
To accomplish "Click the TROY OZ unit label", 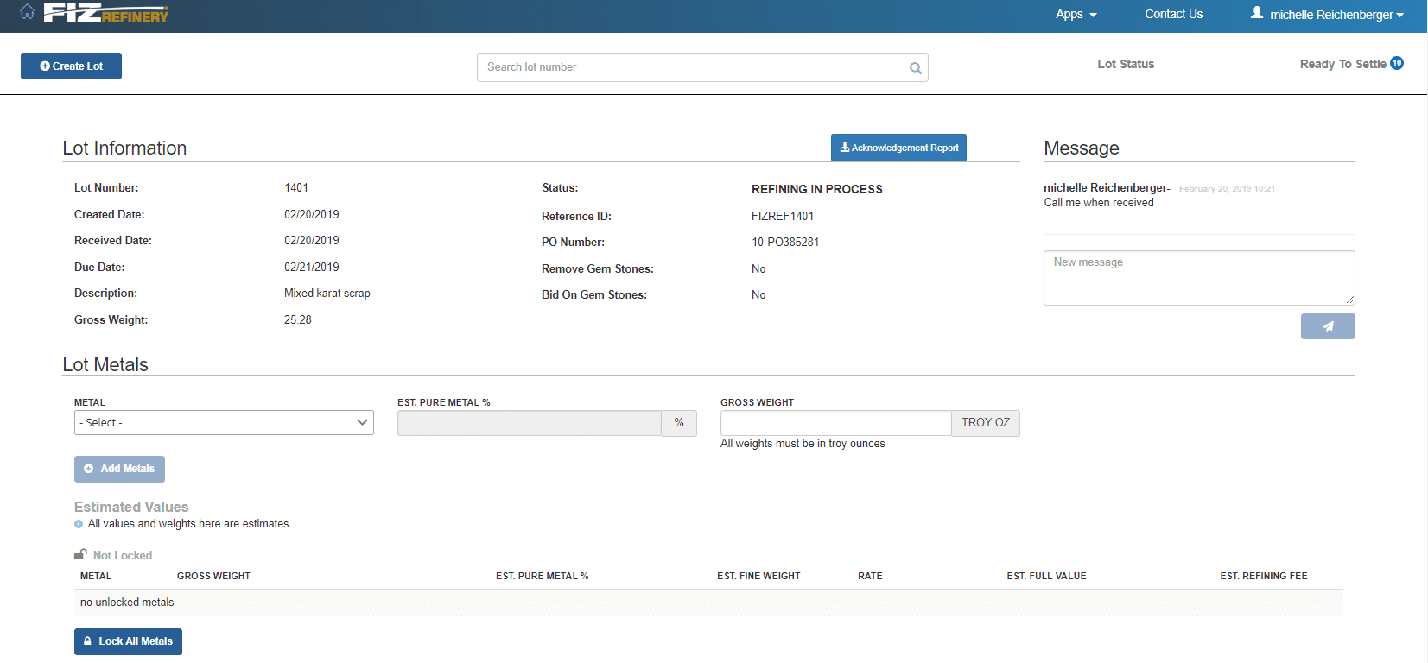I will [x=986, y=423].
